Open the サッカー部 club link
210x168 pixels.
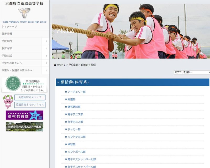74,129
